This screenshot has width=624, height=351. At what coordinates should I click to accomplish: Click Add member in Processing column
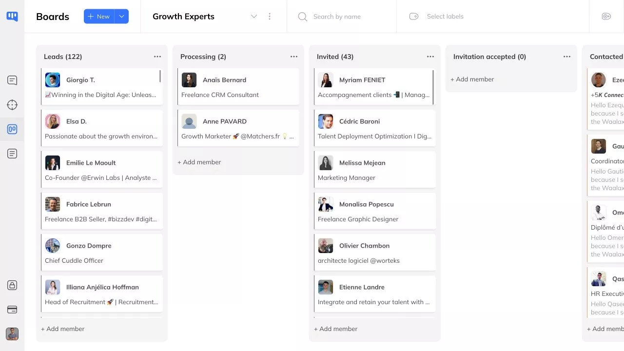199,162
